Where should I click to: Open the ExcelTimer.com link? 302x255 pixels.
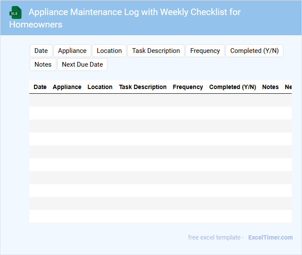270,237
